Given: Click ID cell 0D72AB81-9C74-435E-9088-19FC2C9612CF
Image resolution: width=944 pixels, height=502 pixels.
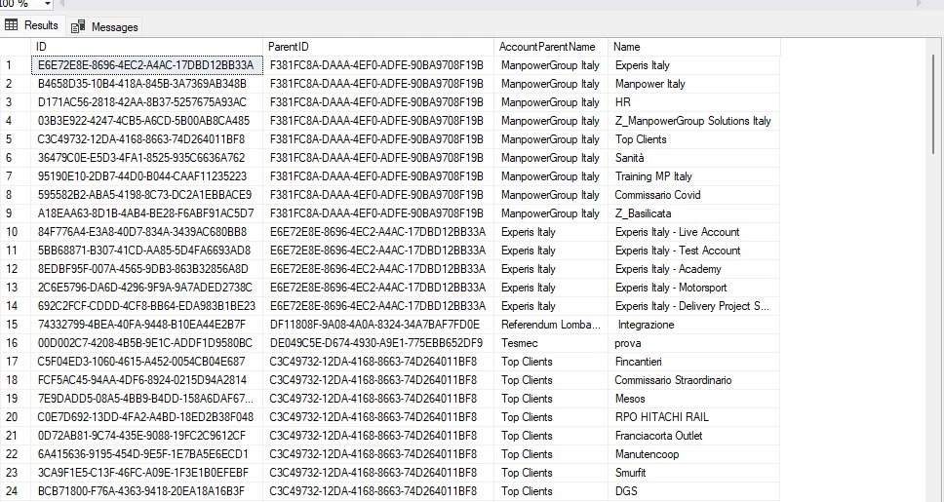Looking at the screenshot, I should tap(146, 436).
